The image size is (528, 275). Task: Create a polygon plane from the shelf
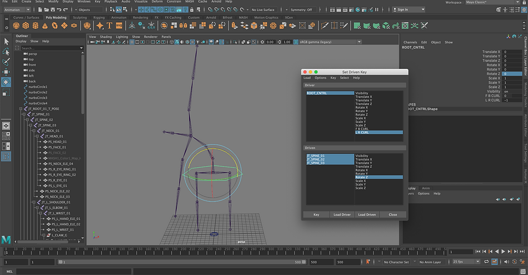(x=64, y=26)
